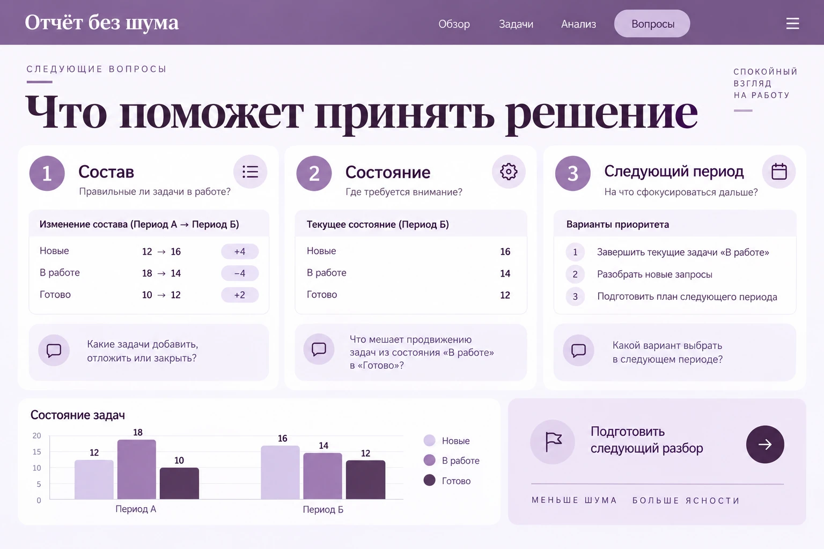
Task: Click the Period A bar labeled 18
Action: pyautogui.click(x=137, y=469)
